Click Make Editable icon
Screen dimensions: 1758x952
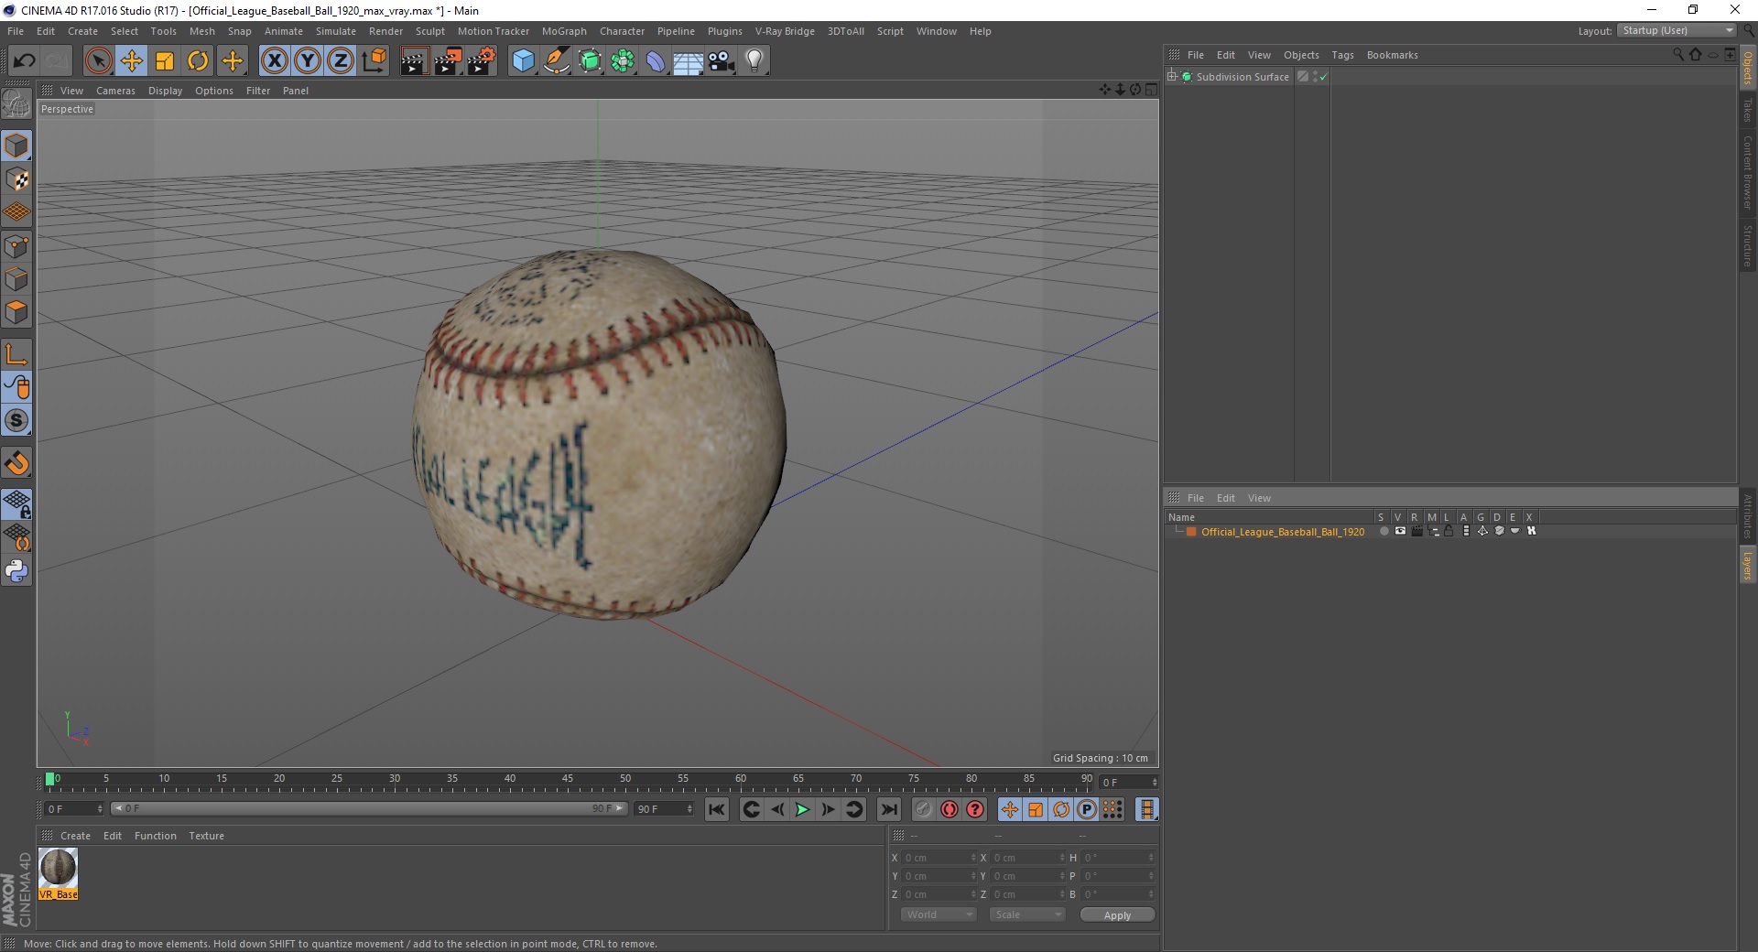coord(16,104)
